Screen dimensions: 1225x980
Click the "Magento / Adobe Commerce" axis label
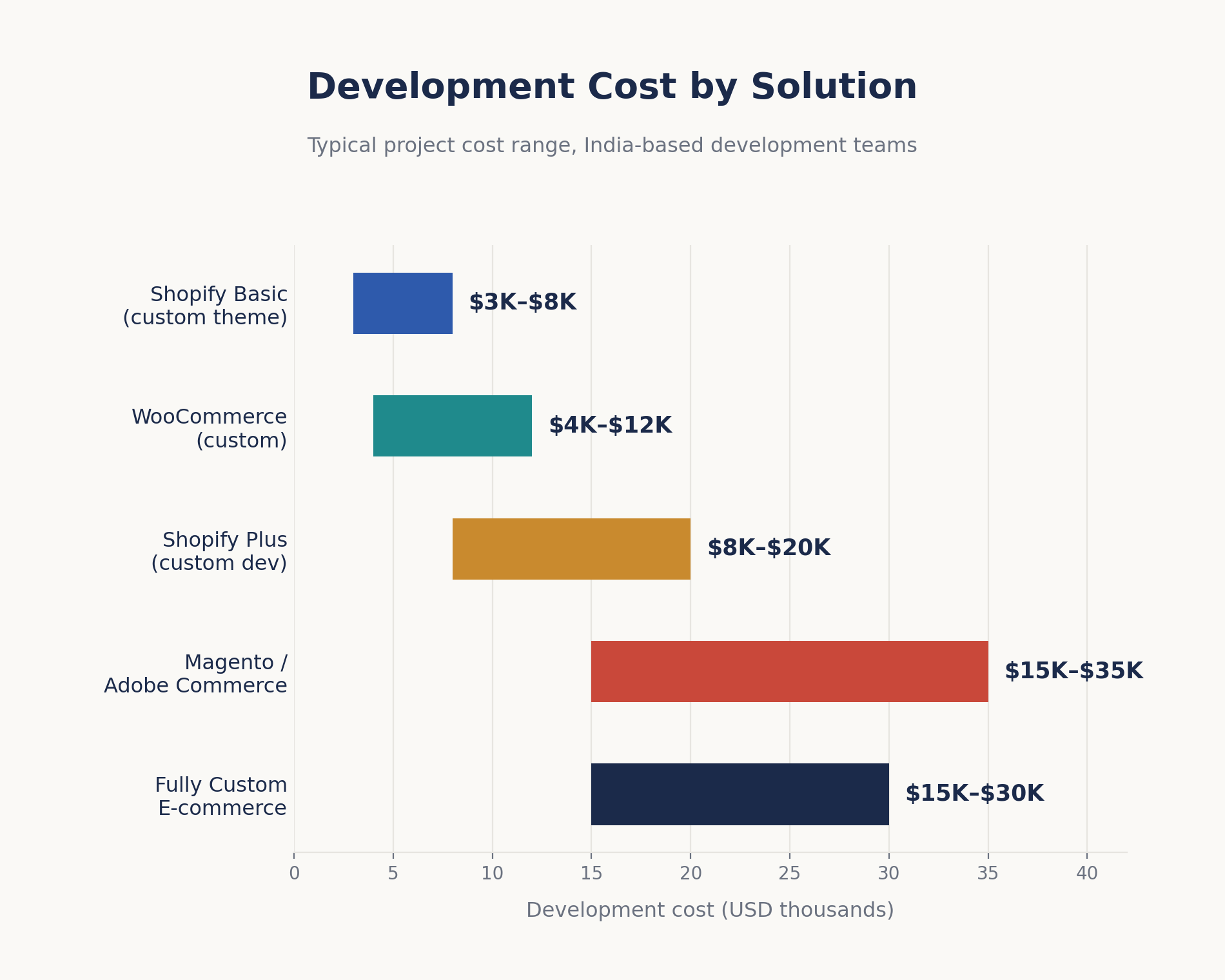click(196, 674)
